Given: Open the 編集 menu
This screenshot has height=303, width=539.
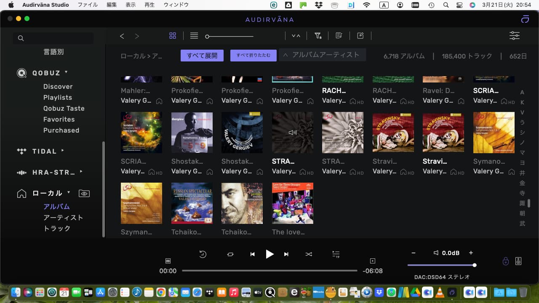Looking at the screenshot, I should 112,5.
